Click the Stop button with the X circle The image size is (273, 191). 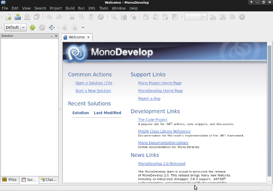(242, 17)
